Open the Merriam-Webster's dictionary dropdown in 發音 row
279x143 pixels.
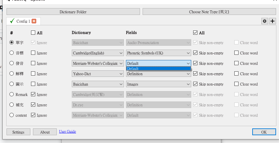tap(98, 63)
